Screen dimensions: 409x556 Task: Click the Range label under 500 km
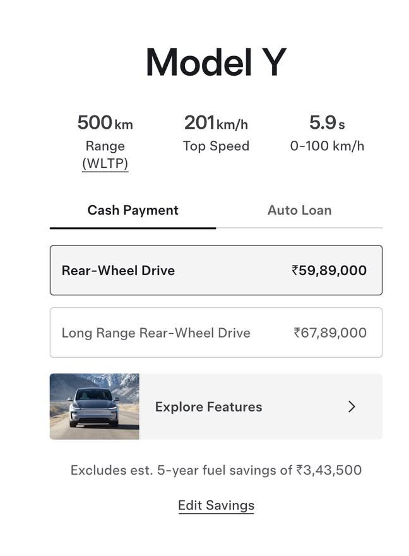[105, 146]
